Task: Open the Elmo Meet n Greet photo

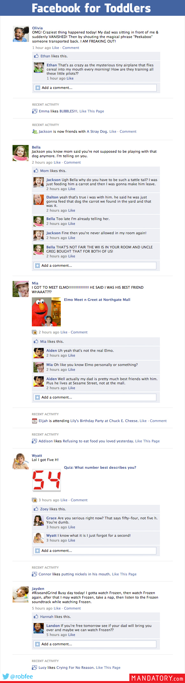Action: click(x=46, y=312)
